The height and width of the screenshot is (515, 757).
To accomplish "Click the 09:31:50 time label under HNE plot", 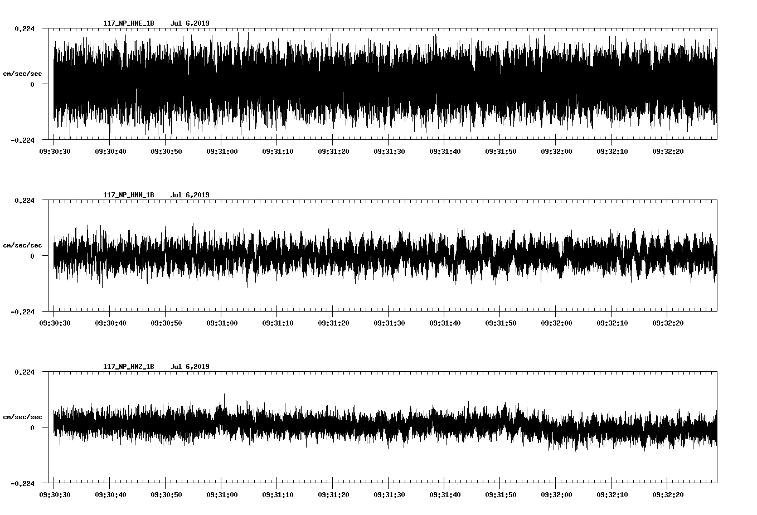I will click(x=501, y=151).
